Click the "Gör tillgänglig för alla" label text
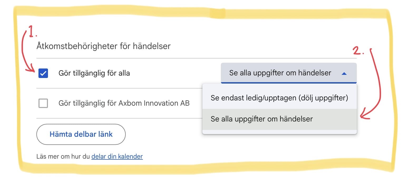 pyautogui.click(x=94, y=73)
